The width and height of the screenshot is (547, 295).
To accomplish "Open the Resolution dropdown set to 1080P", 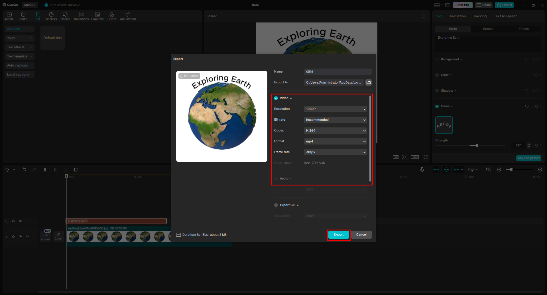I will pyautogui.click(x=335, y=109).
